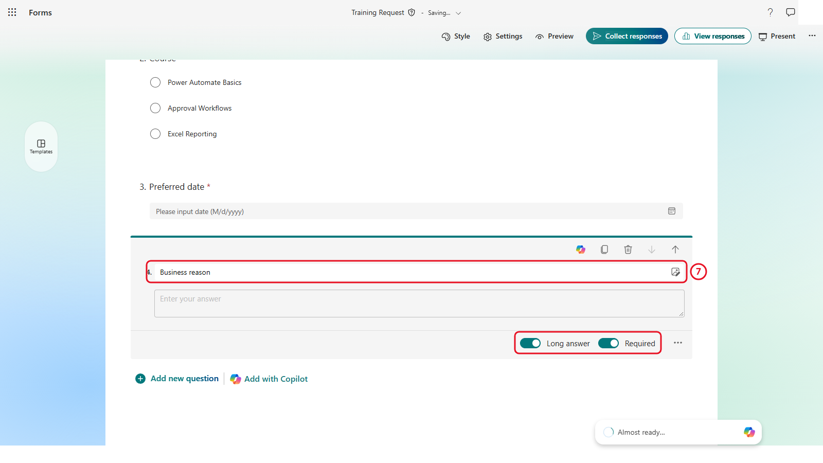
Task: Insert media using the image icon in the question title
Action: tap(675, 272)
